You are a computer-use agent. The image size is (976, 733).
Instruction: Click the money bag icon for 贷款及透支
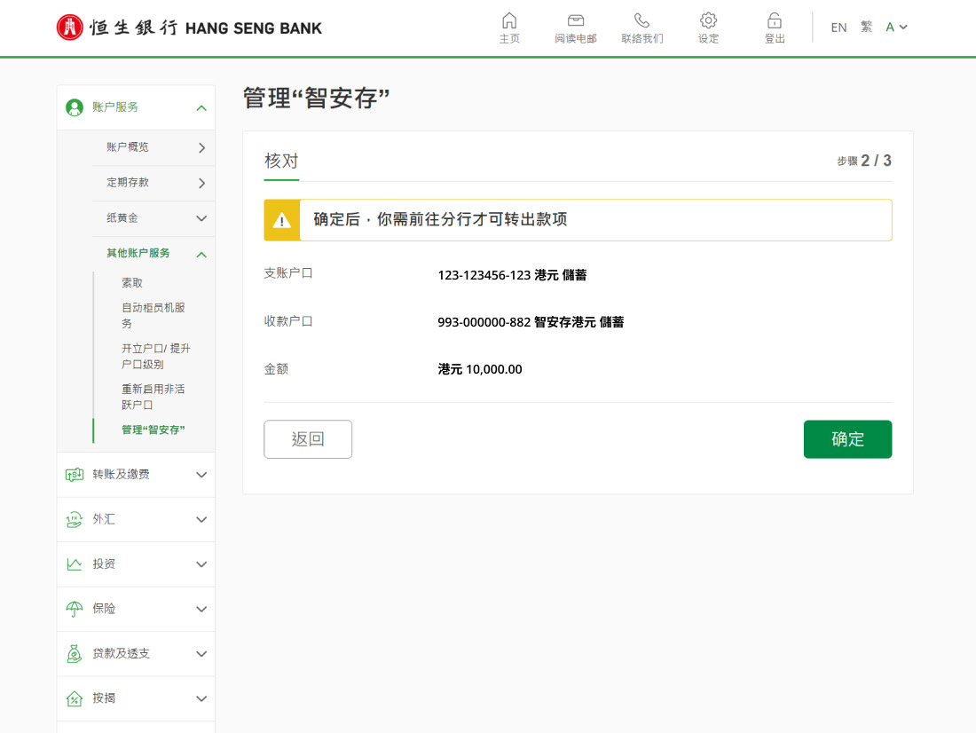point(75,654)
